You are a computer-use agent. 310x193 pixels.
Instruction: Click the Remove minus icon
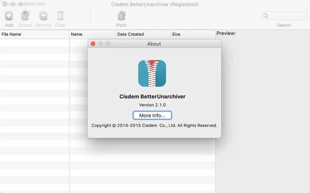(43, 16)
